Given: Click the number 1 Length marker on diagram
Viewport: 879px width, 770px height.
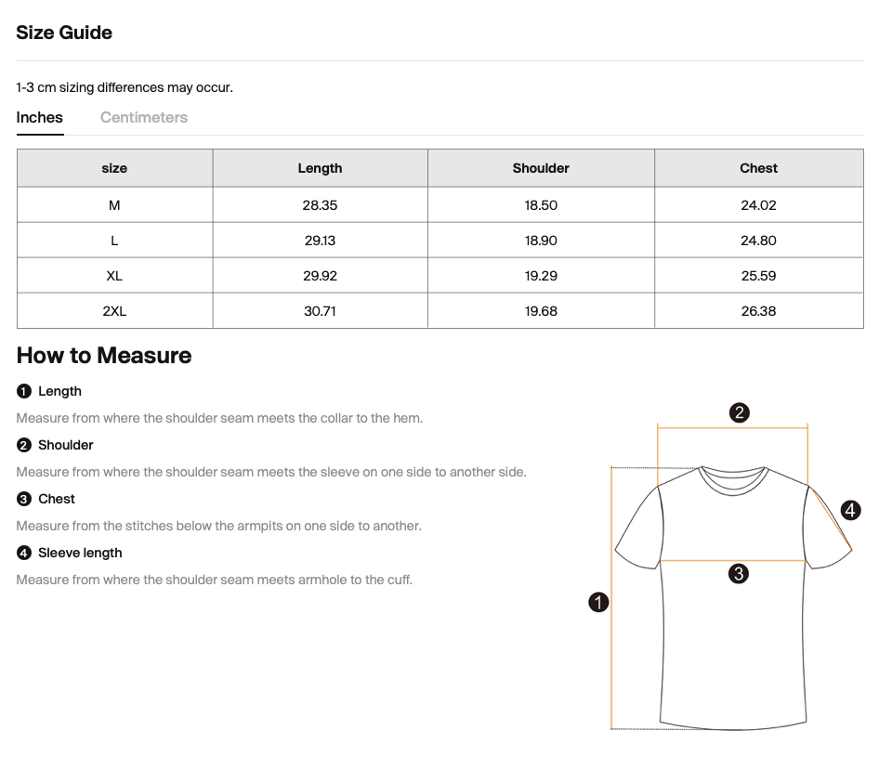Looking at the screenshot, I should tap(599, 603).
